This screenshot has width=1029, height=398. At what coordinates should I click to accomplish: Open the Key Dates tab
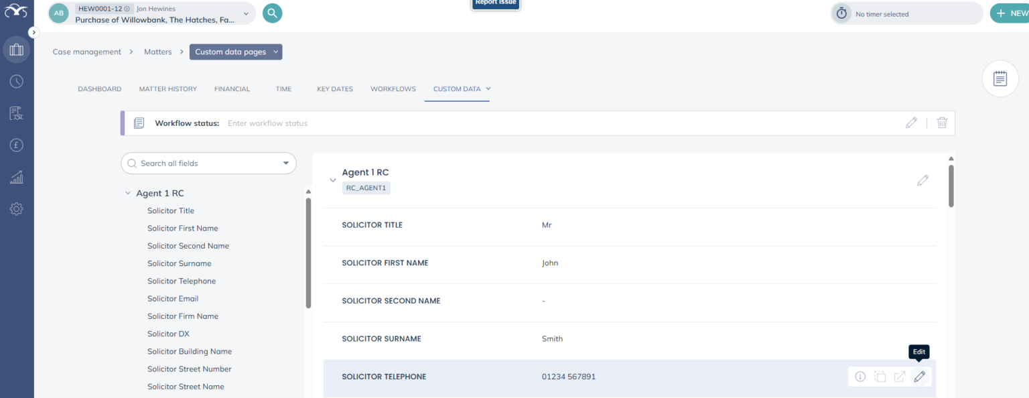click(x=335, y=88)
